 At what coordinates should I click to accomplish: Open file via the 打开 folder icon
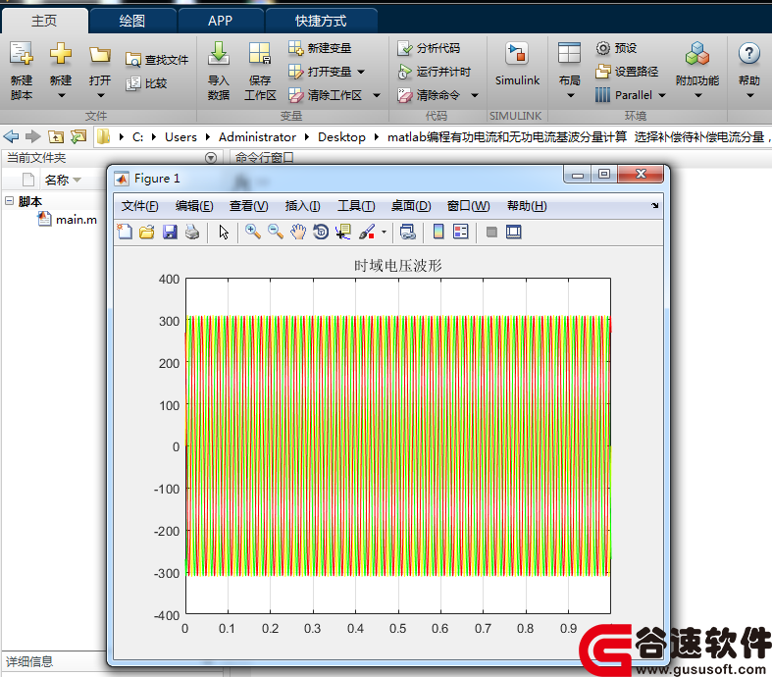pyautogui.click(x=100, y=54)
